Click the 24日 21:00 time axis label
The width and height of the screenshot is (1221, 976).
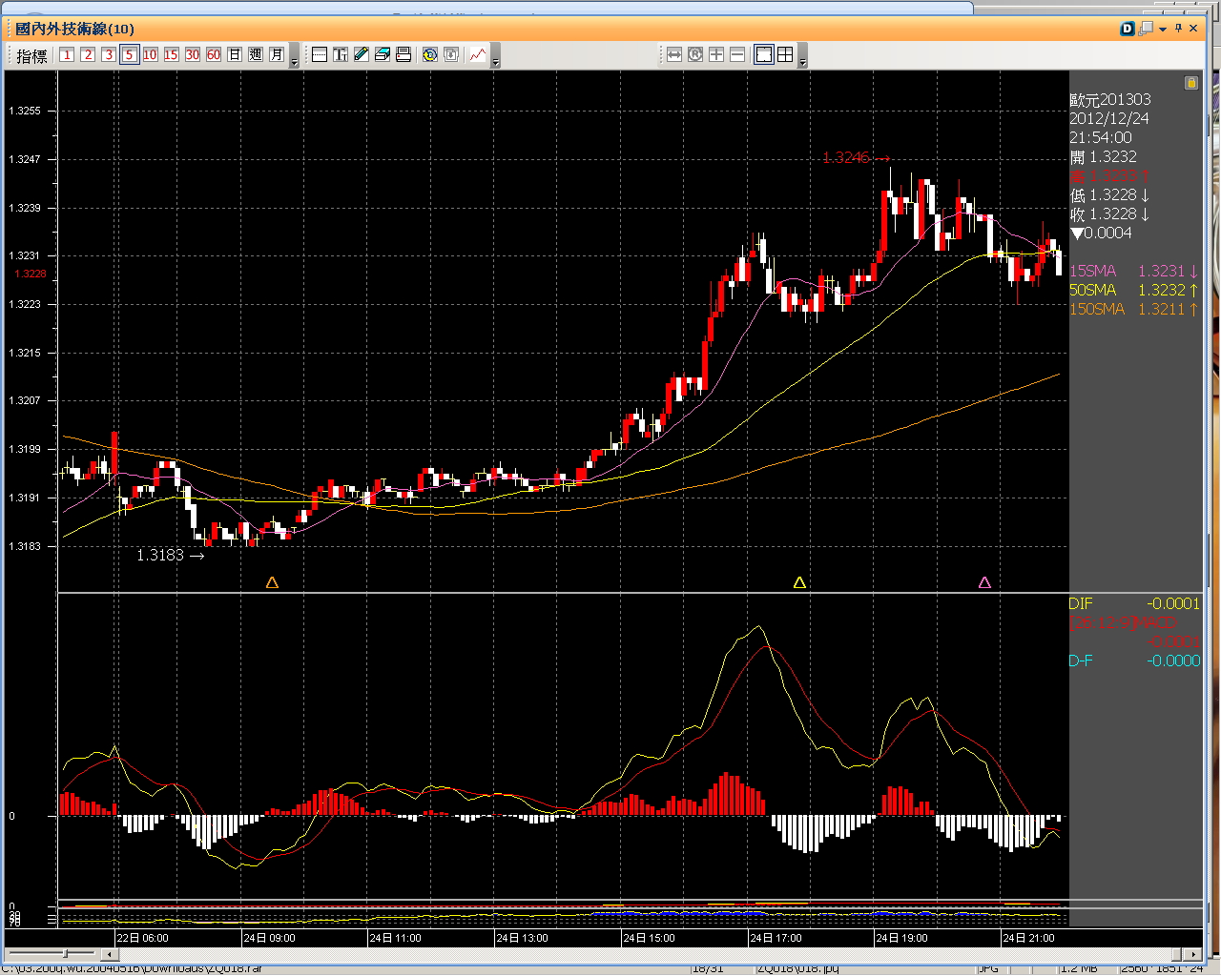pyautogui.click(x=1029, y=938)
